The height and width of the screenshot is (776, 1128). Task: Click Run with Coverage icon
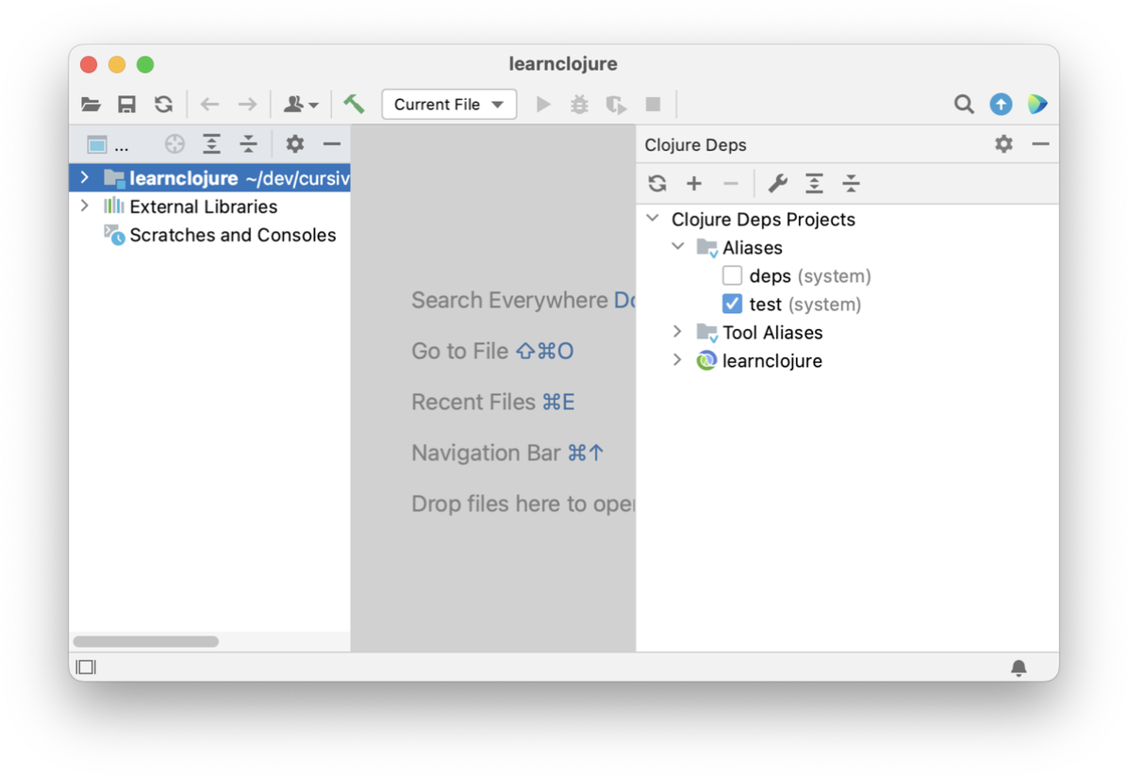(616, 105)
